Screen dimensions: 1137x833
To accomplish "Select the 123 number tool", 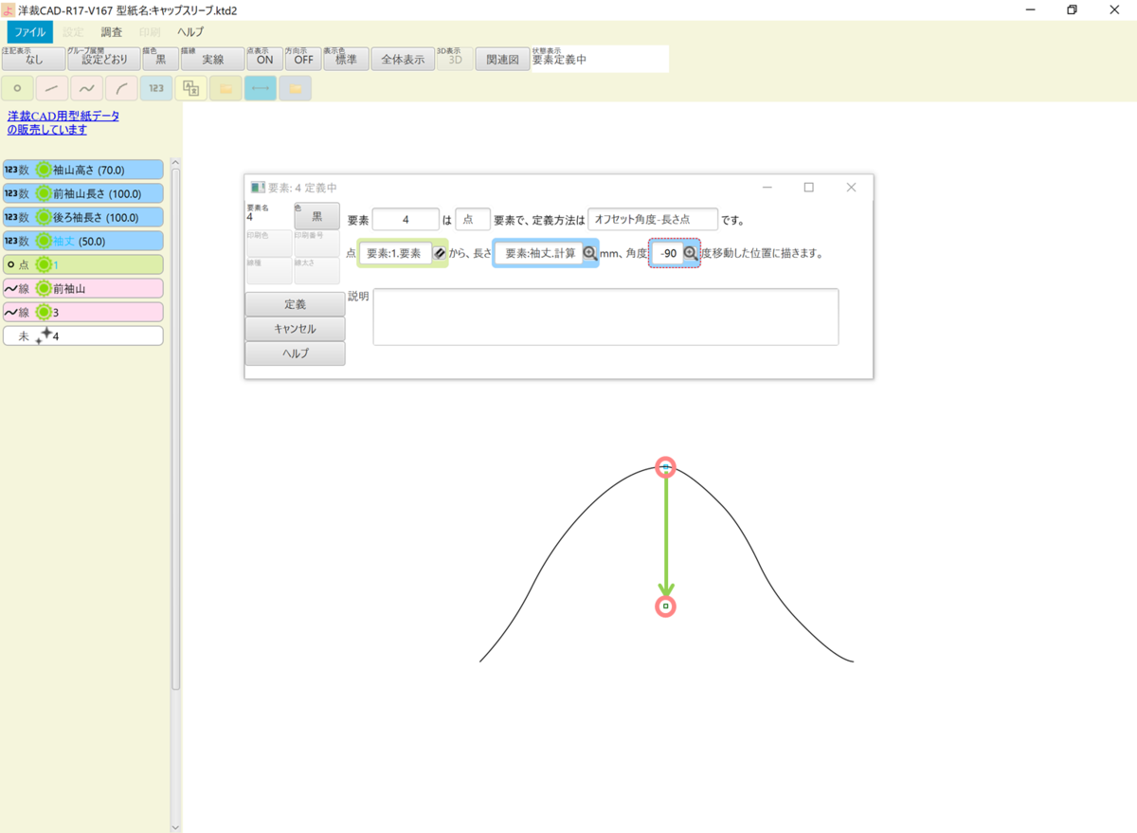I will (x=155, y=87).
